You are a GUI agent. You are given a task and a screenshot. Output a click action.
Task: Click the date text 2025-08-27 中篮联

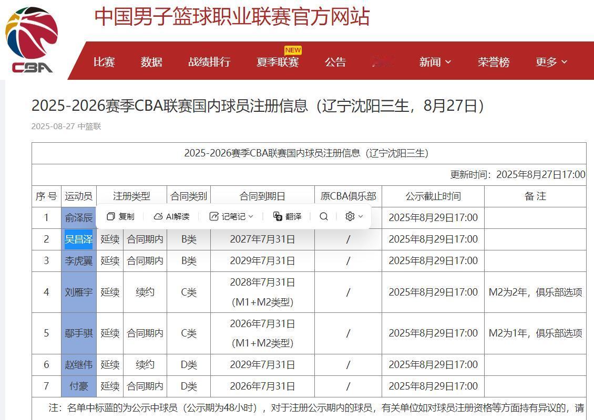(66, 127)
